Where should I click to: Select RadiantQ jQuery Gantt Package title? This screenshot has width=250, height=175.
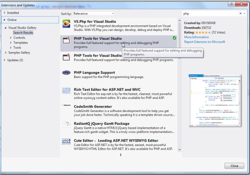click(x=102, y=123)
